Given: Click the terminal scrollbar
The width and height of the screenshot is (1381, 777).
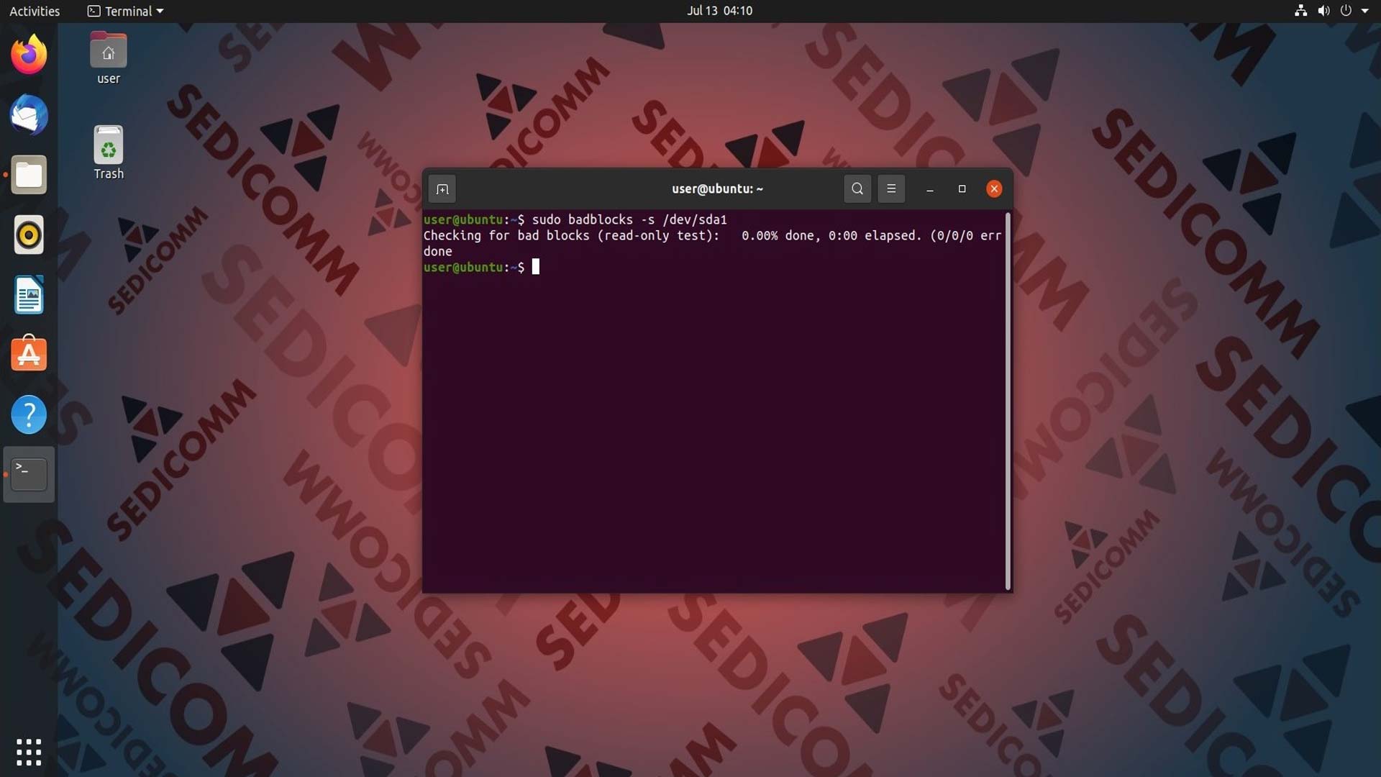Looking at the screenshot, I should (1008, 401).
